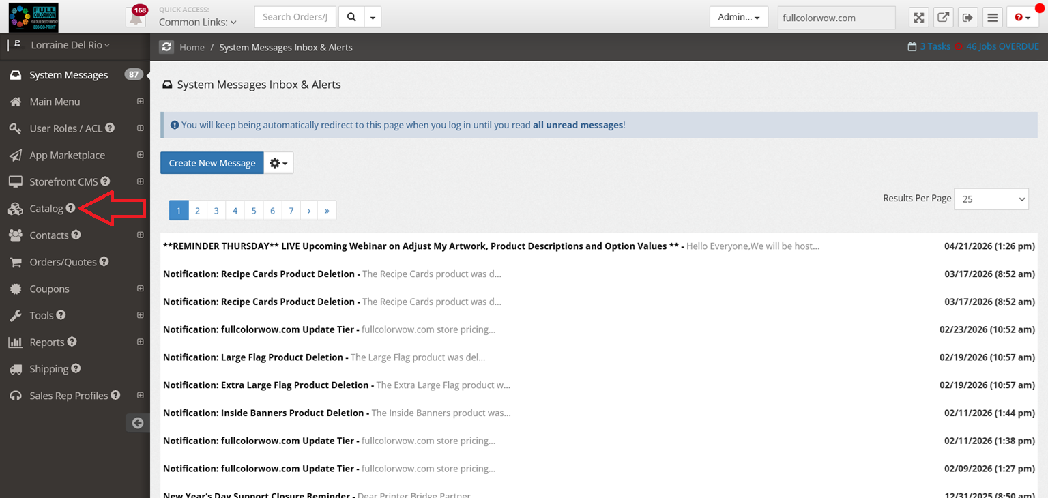Select Reports in the sidebar menu
Viewport: 1048px width, 498px height.
(46, 342)
